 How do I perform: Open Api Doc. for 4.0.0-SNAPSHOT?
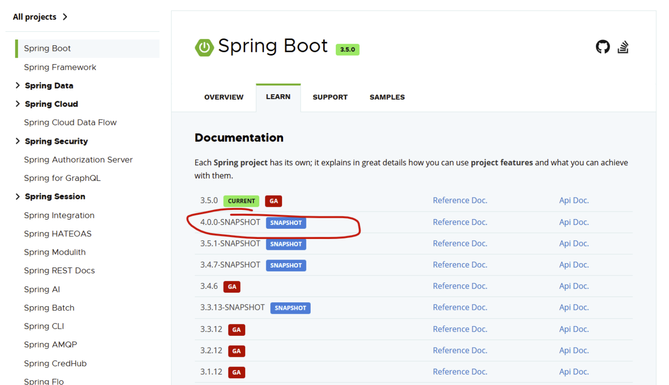click(x=573, y=222)
